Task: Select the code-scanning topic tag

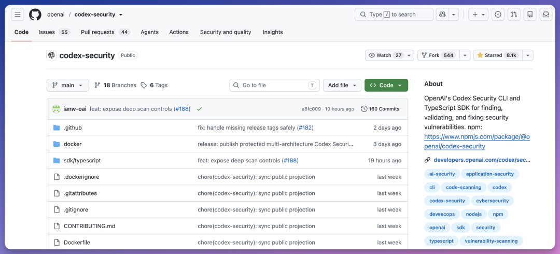Action: coord(464,187)
